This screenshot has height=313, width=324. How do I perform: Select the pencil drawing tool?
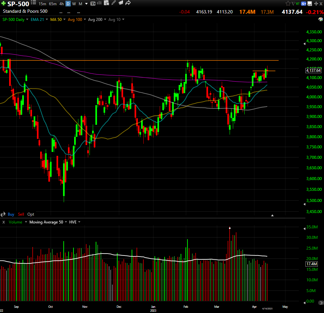click(114, 3)
